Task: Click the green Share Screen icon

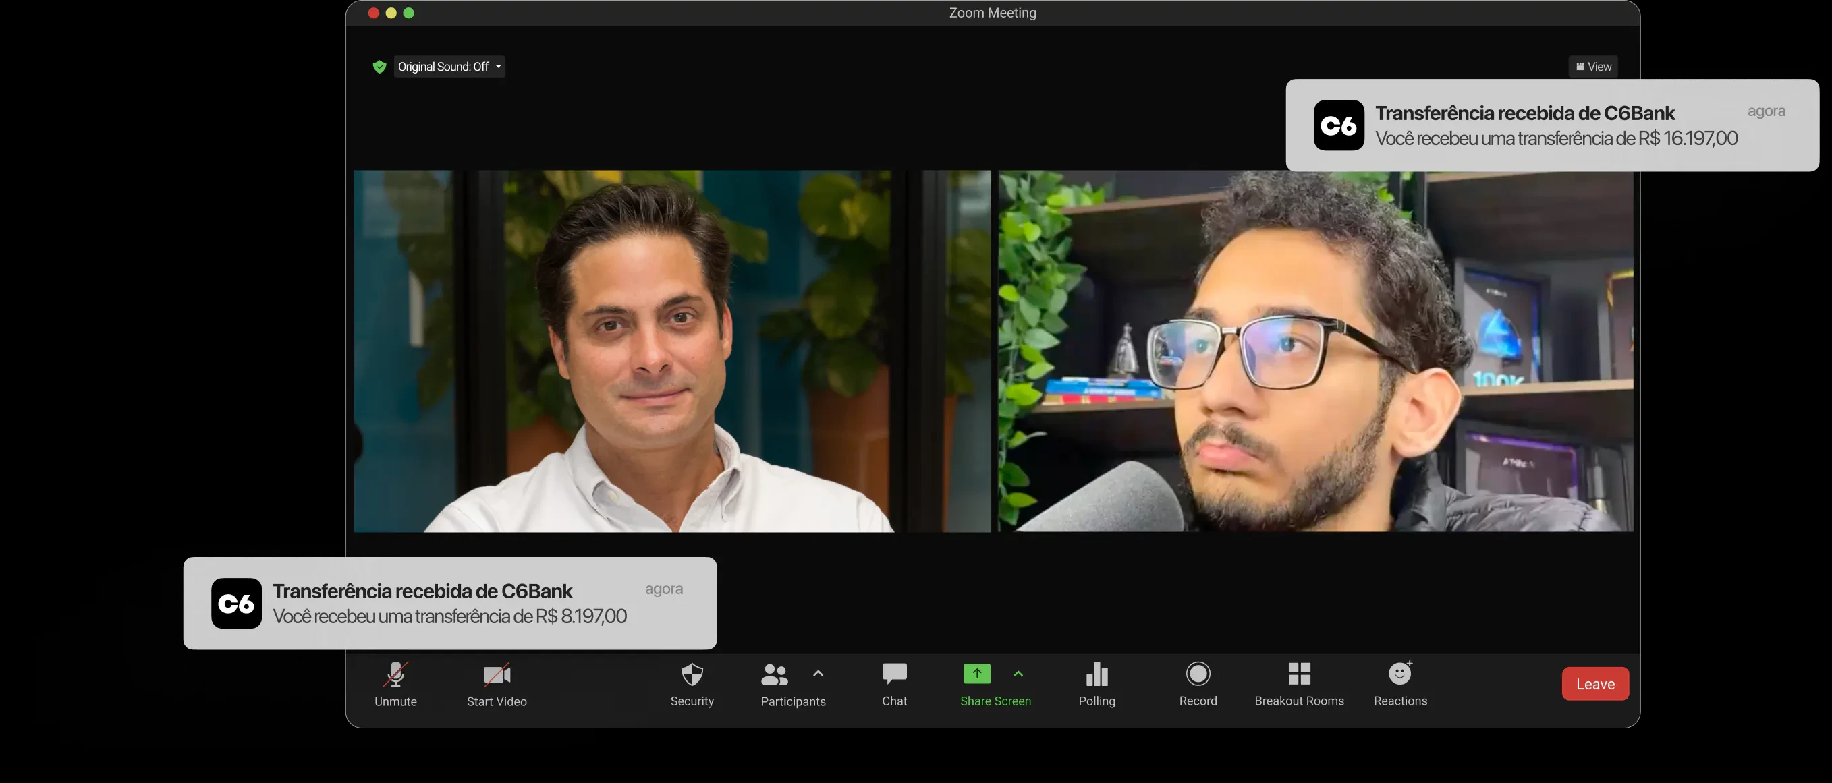Action: (976, 674)
